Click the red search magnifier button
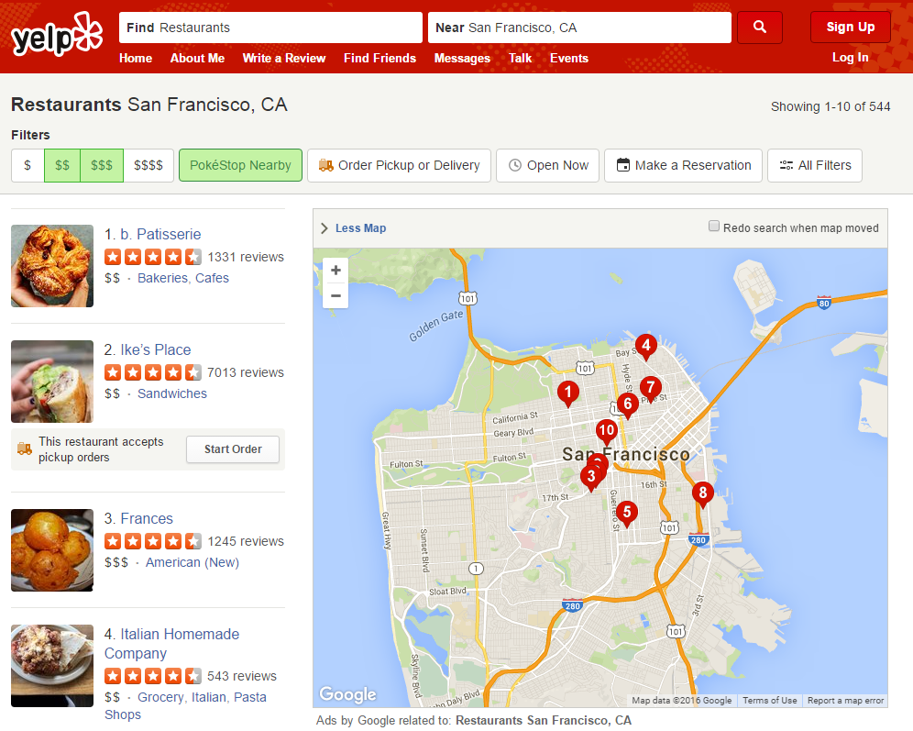The width and height of the screenshot is (913, 731). click(759, 28)
